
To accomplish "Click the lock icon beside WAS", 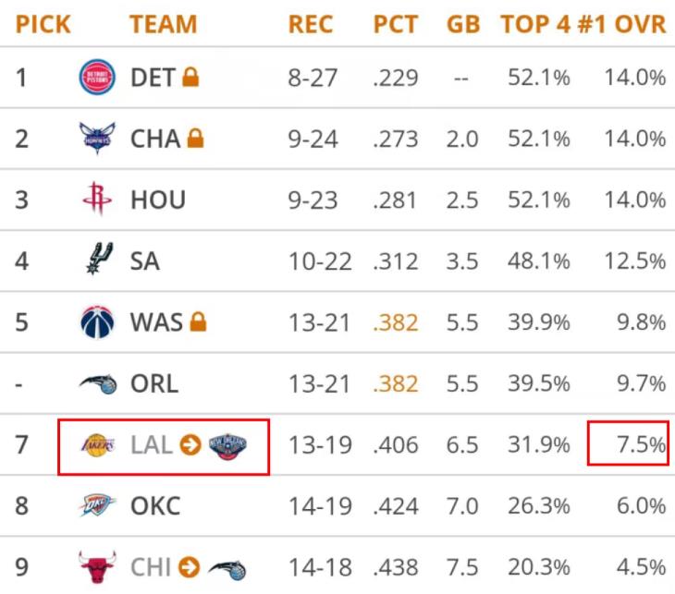I will click(198, 322).
